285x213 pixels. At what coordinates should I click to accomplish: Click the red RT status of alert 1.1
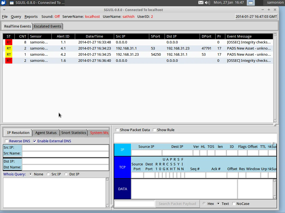pos(9,42)
